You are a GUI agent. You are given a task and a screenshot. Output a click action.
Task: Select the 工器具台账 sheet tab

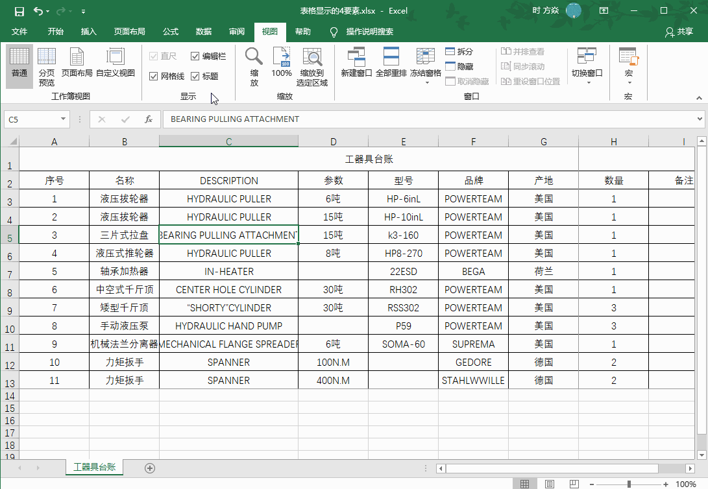[94, 467]
